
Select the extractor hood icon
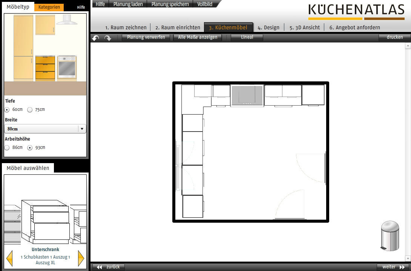pos(67,20)
